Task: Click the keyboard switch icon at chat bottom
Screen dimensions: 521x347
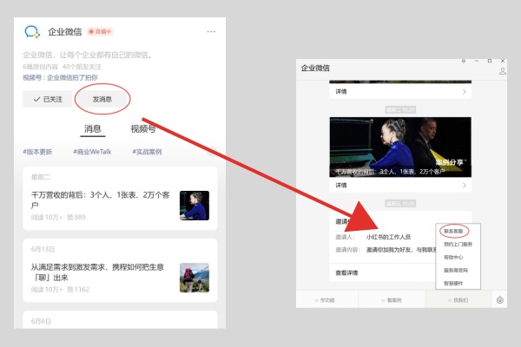Action: (500, 300)
